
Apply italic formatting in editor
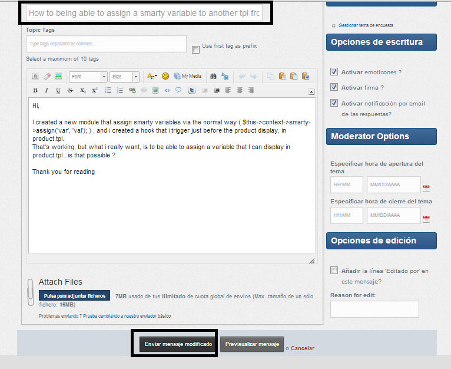[x=47, y=90]
